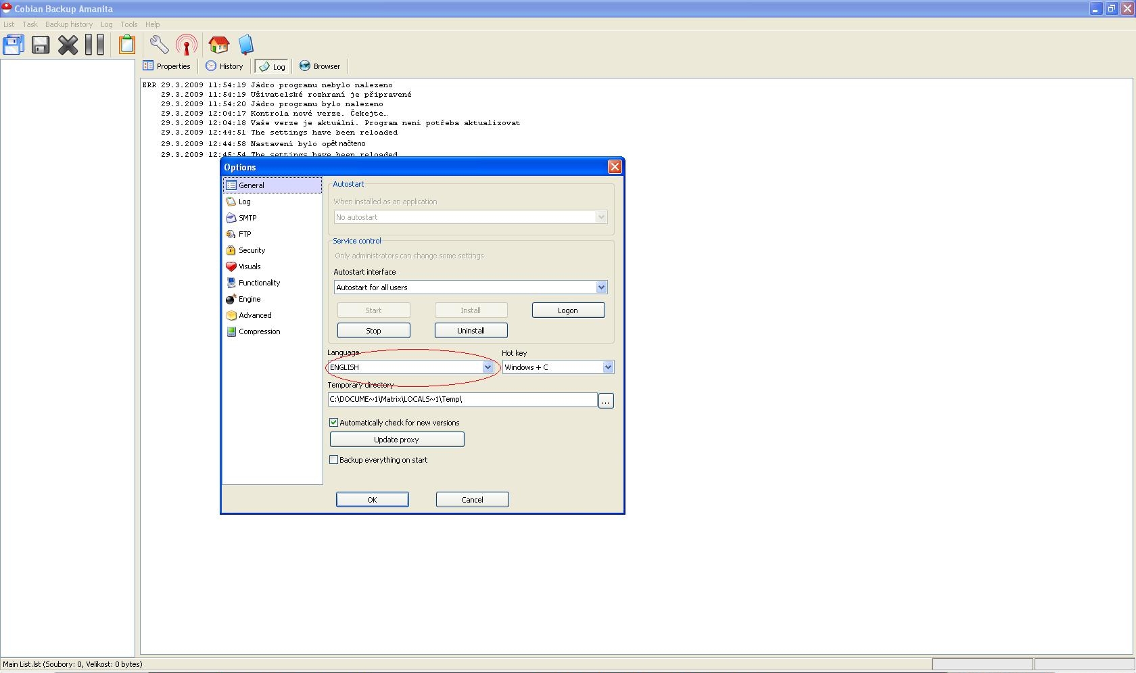This screenshot has height=673, width=1136.
Task: Click the gray single-floppy toolbar icon
Action: 41,45
